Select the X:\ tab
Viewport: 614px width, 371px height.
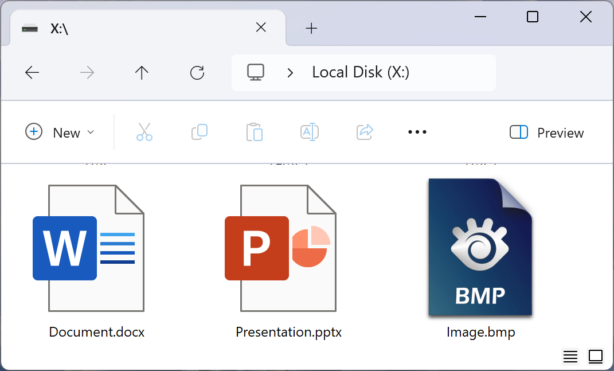coord(148,28)
